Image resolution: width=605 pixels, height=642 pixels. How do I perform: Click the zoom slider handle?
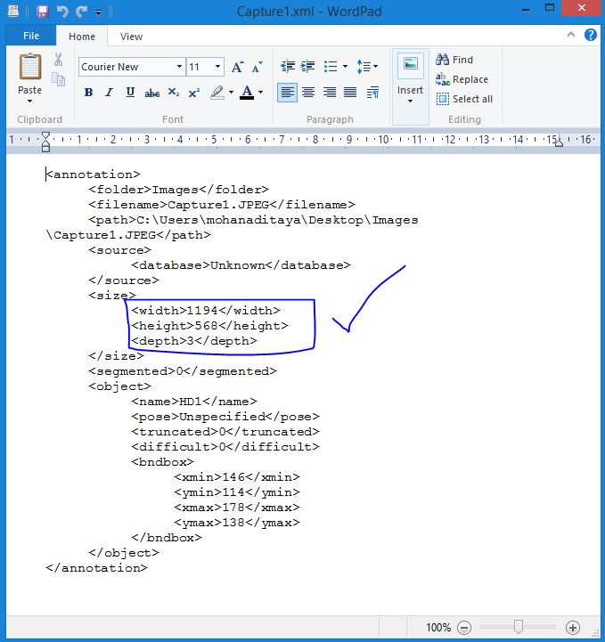(x=519, y=627)
